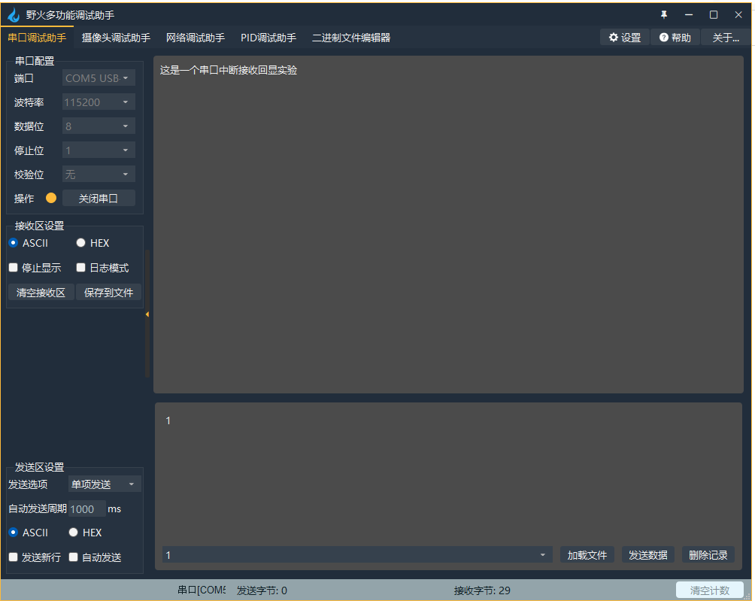Open the 校验位 parity dropdown
Screen dimensions: 755x601
(98, 174)
